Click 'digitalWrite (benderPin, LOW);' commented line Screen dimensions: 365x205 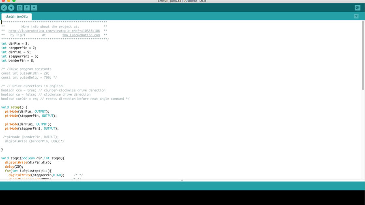(35, 141)
